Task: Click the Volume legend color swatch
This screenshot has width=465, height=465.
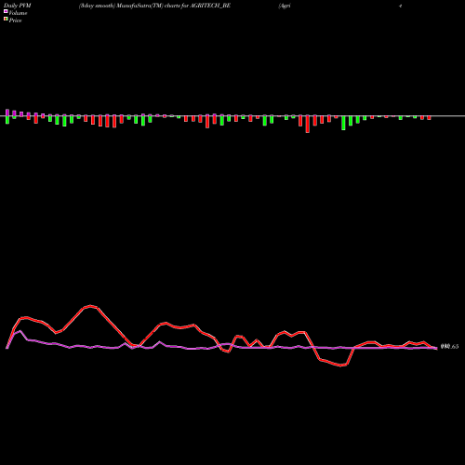Action: coord(6,12)
